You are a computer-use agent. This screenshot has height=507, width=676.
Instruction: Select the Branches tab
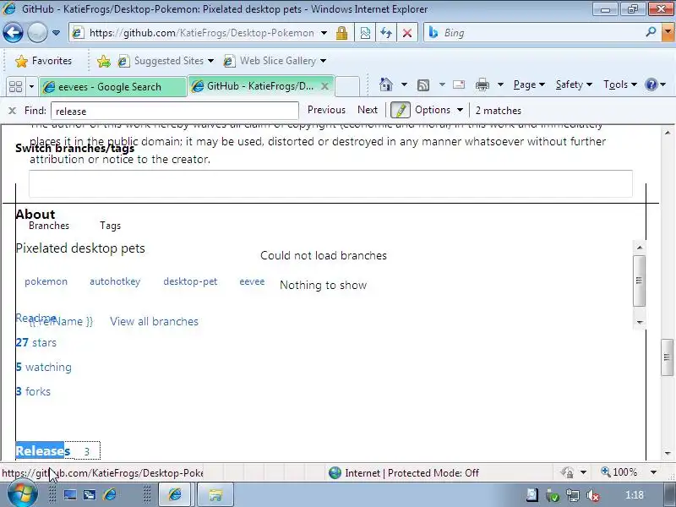tap(49, 226)
